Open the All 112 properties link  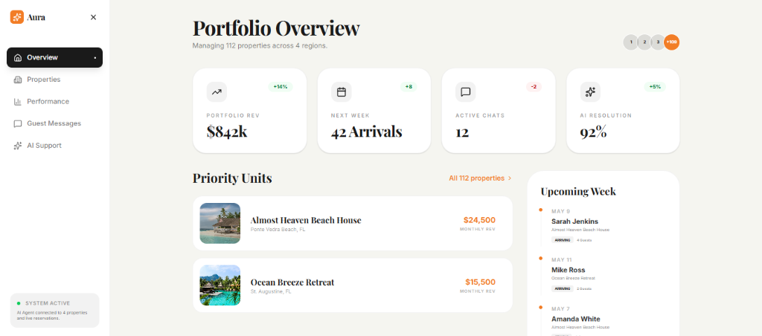point(477,178)
